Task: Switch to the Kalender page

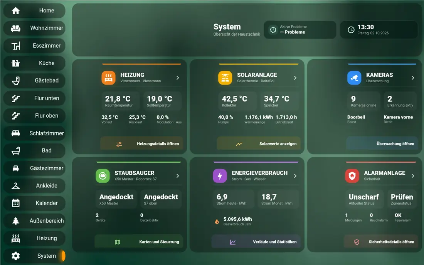Action: pyautogui.click(x=34, y=203)
